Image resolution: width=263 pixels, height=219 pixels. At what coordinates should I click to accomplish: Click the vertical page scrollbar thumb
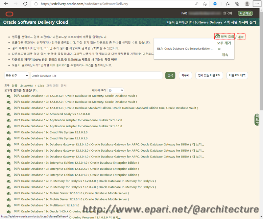pyautogui.click(x=261, y=61)
